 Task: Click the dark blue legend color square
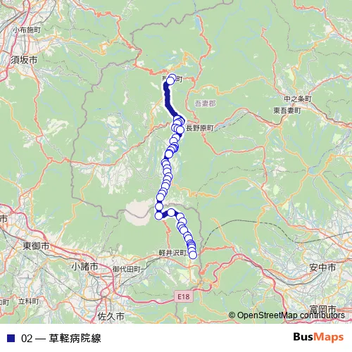point(11,338)
